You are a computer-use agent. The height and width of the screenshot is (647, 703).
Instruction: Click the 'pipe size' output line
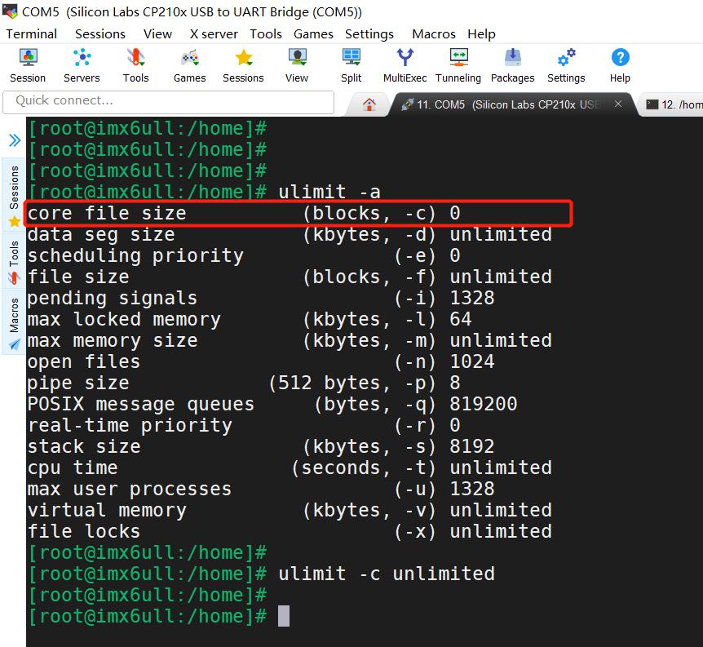(x=245, y=383)
